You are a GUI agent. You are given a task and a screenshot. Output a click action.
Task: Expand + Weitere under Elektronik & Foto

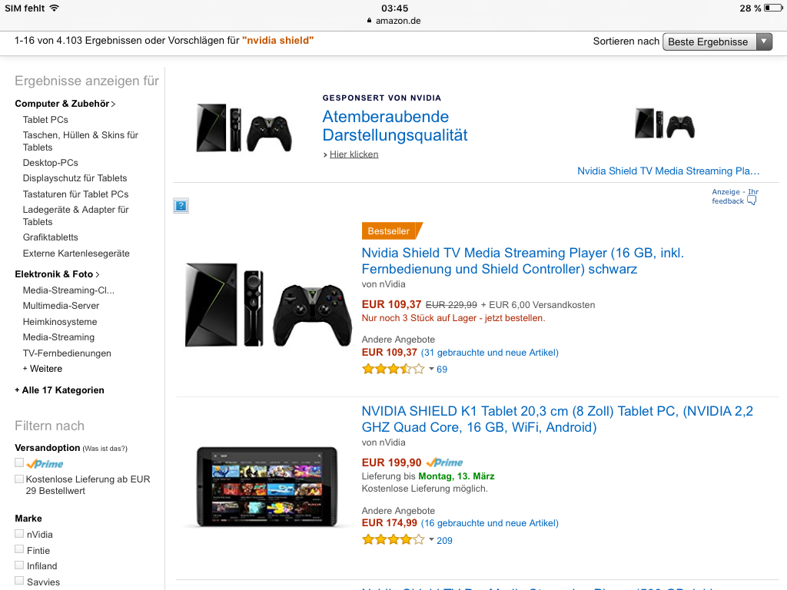click(43, 369)
